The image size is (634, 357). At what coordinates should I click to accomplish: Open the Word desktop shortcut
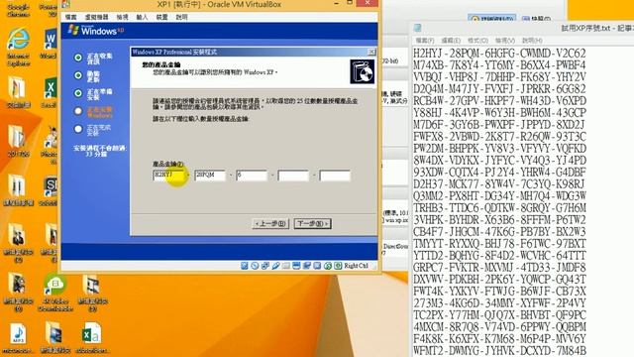(50, 44)
